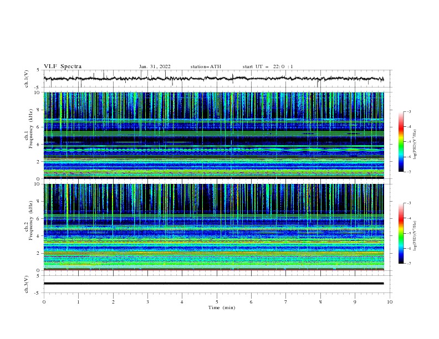Click the "9" minute tick on time axis
This screenshot has height=339, width=439.
coord(355,302)
